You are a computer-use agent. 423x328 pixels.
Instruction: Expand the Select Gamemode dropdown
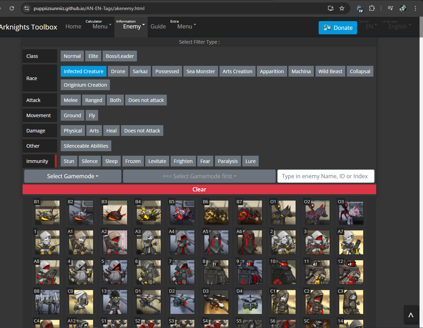click(73, 176)
